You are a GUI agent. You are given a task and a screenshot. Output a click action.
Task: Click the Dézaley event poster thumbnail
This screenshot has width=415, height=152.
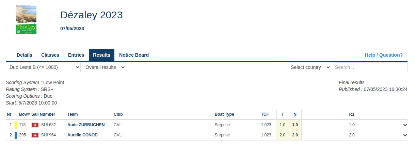(x=26, y=19)
